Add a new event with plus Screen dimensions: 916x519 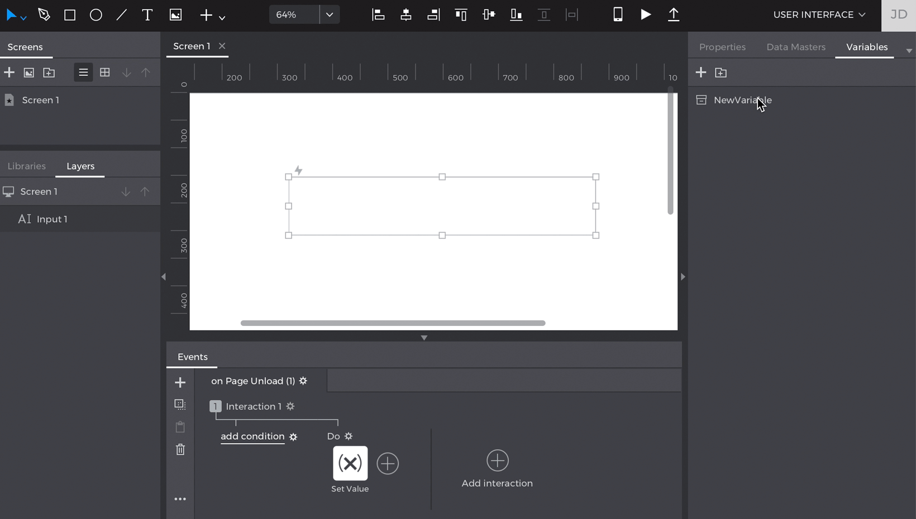(x=180, y=382)
